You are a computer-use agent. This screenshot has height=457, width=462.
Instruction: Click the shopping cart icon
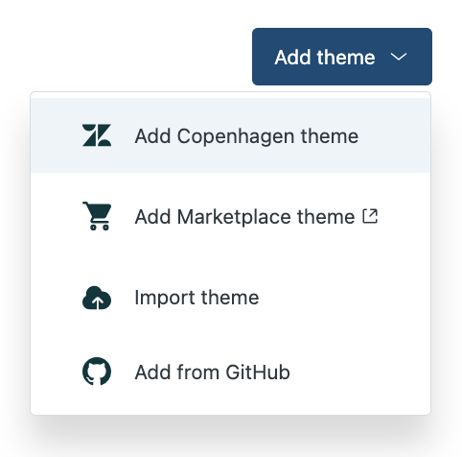pos(97,216)
